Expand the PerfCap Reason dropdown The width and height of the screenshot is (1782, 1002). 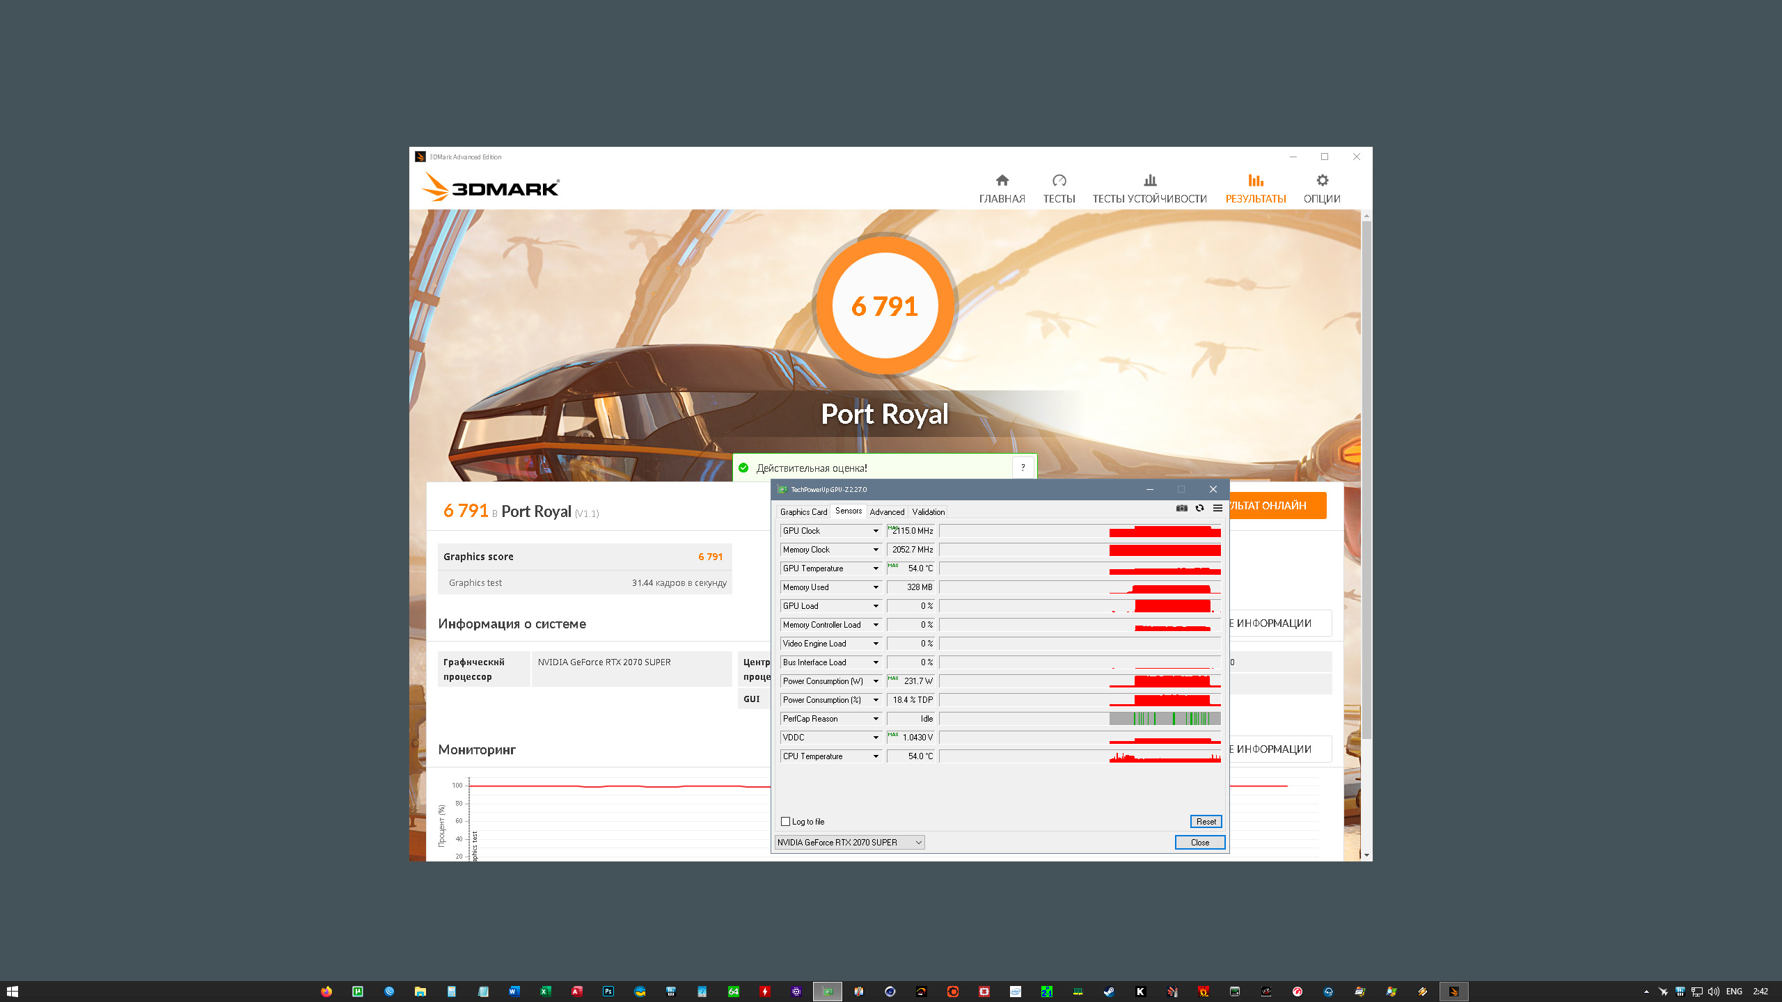pyautogui.click(x=876, y=719)
